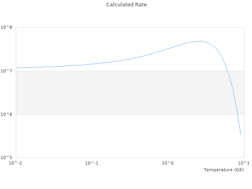Select the 10^8 y-axis tick label

click(x=6, y=28)
